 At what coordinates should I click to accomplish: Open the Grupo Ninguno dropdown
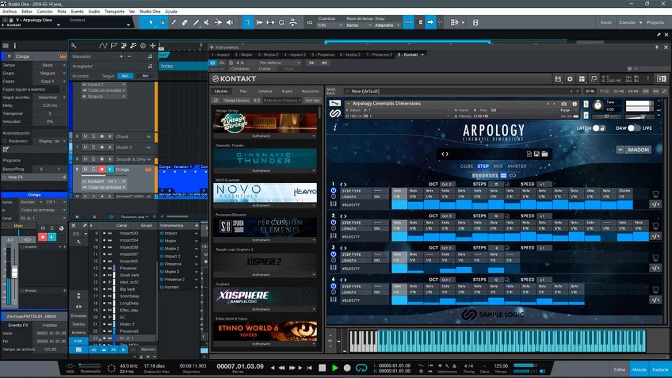[50, 73]
